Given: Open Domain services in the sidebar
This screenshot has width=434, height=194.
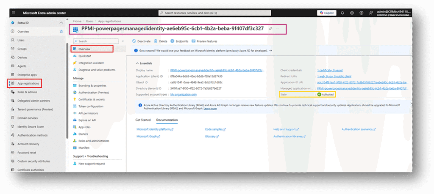Looking at the screenshot, I should pos(28,118).
